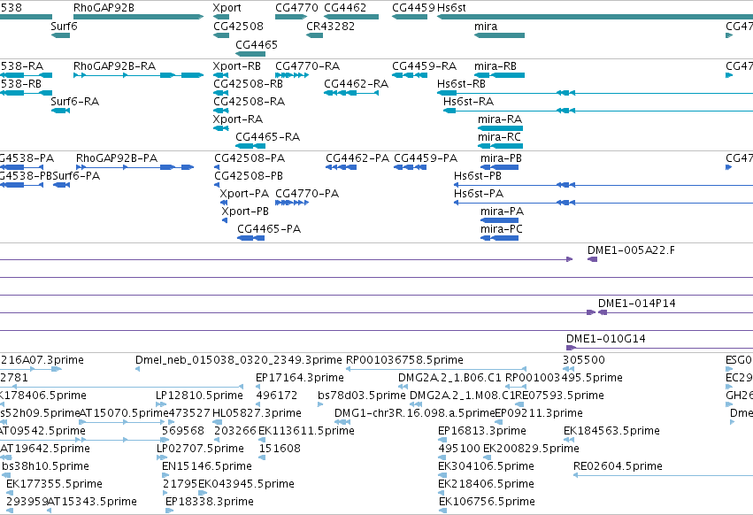
Task: Select the CG42508-PA protein feature
Action: point(217,167)
